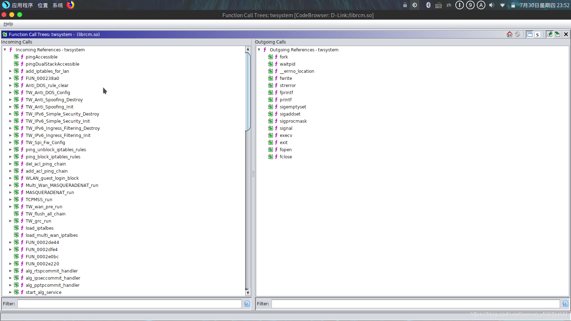The height and width of the screenshot is (321, 571).
Task: Click the recurse depth field showing 5
Action: pos(537,35)
